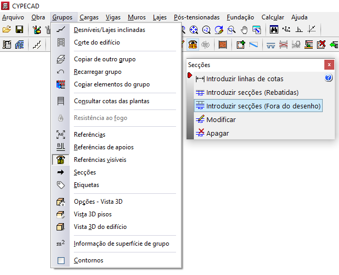This screenshot has width=339, height=275.
Task: Expand the Fundação menu
Action: [x=240, y=17]
